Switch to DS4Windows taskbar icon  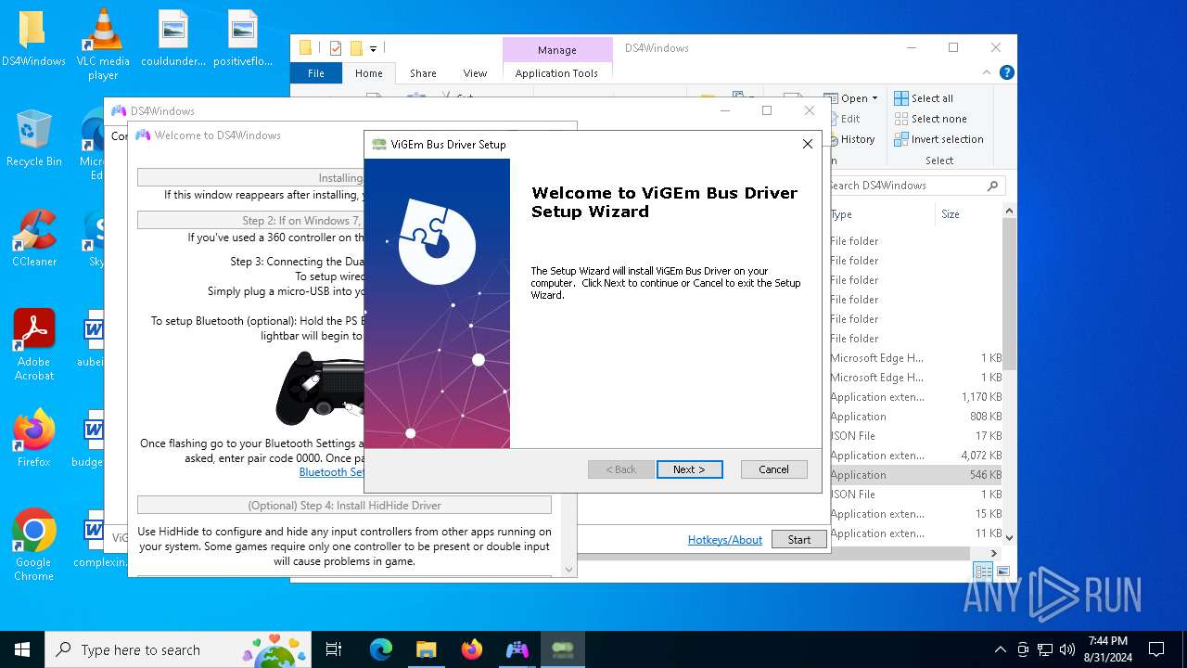[517, 649]
